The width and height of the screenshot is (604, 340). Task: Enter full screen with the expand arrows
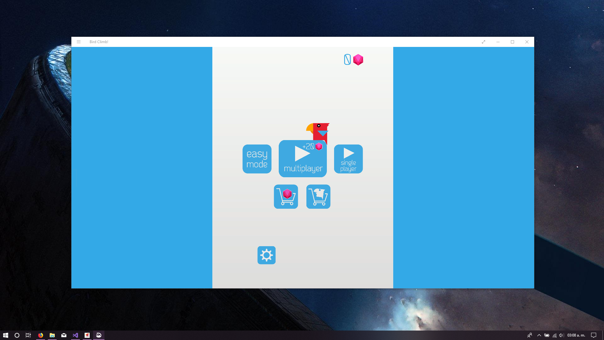pyautogui.click(x=484, y=42)
